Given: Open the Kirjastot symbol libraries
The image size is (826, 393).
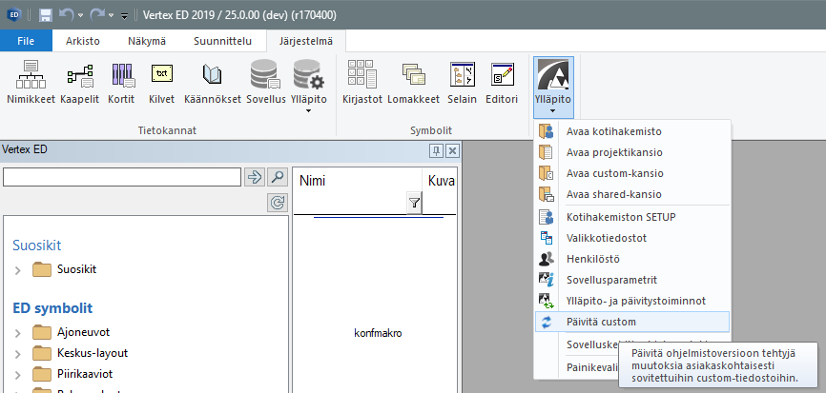Looking at the screenshot, I should tap(361, 82).
